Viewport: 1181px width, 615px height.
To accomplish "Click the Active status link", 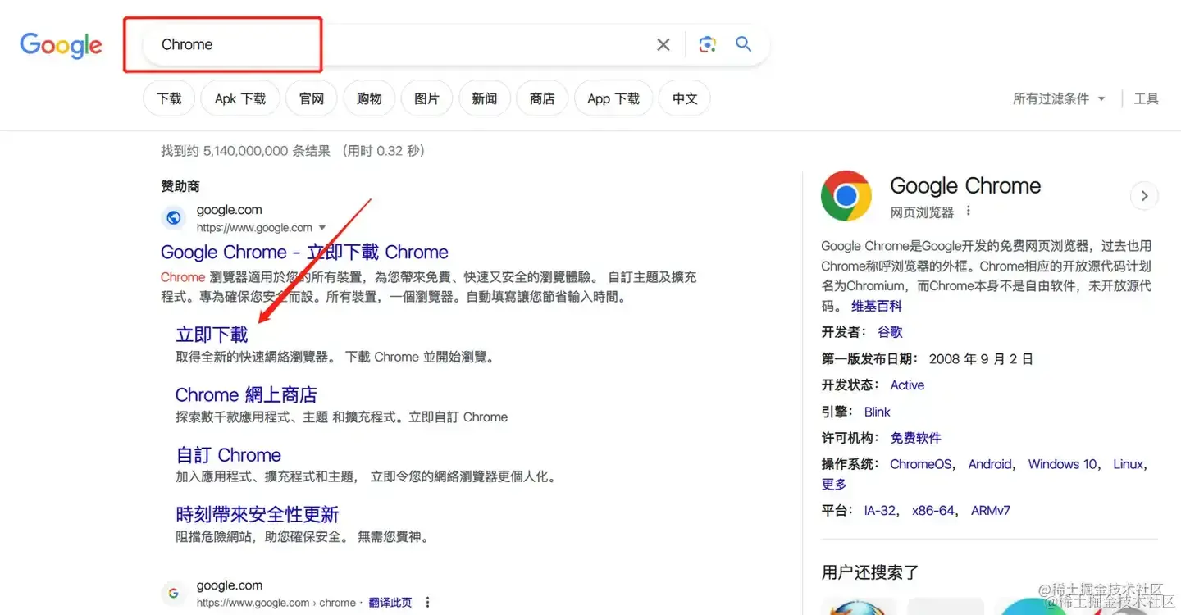I will [x=907, y=385].
